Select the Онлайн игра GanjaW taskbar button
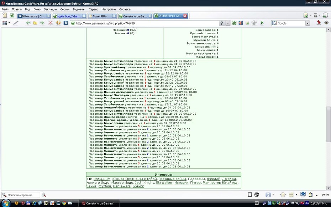Screen dimensions: 331x207 click(x=99, y=203)
